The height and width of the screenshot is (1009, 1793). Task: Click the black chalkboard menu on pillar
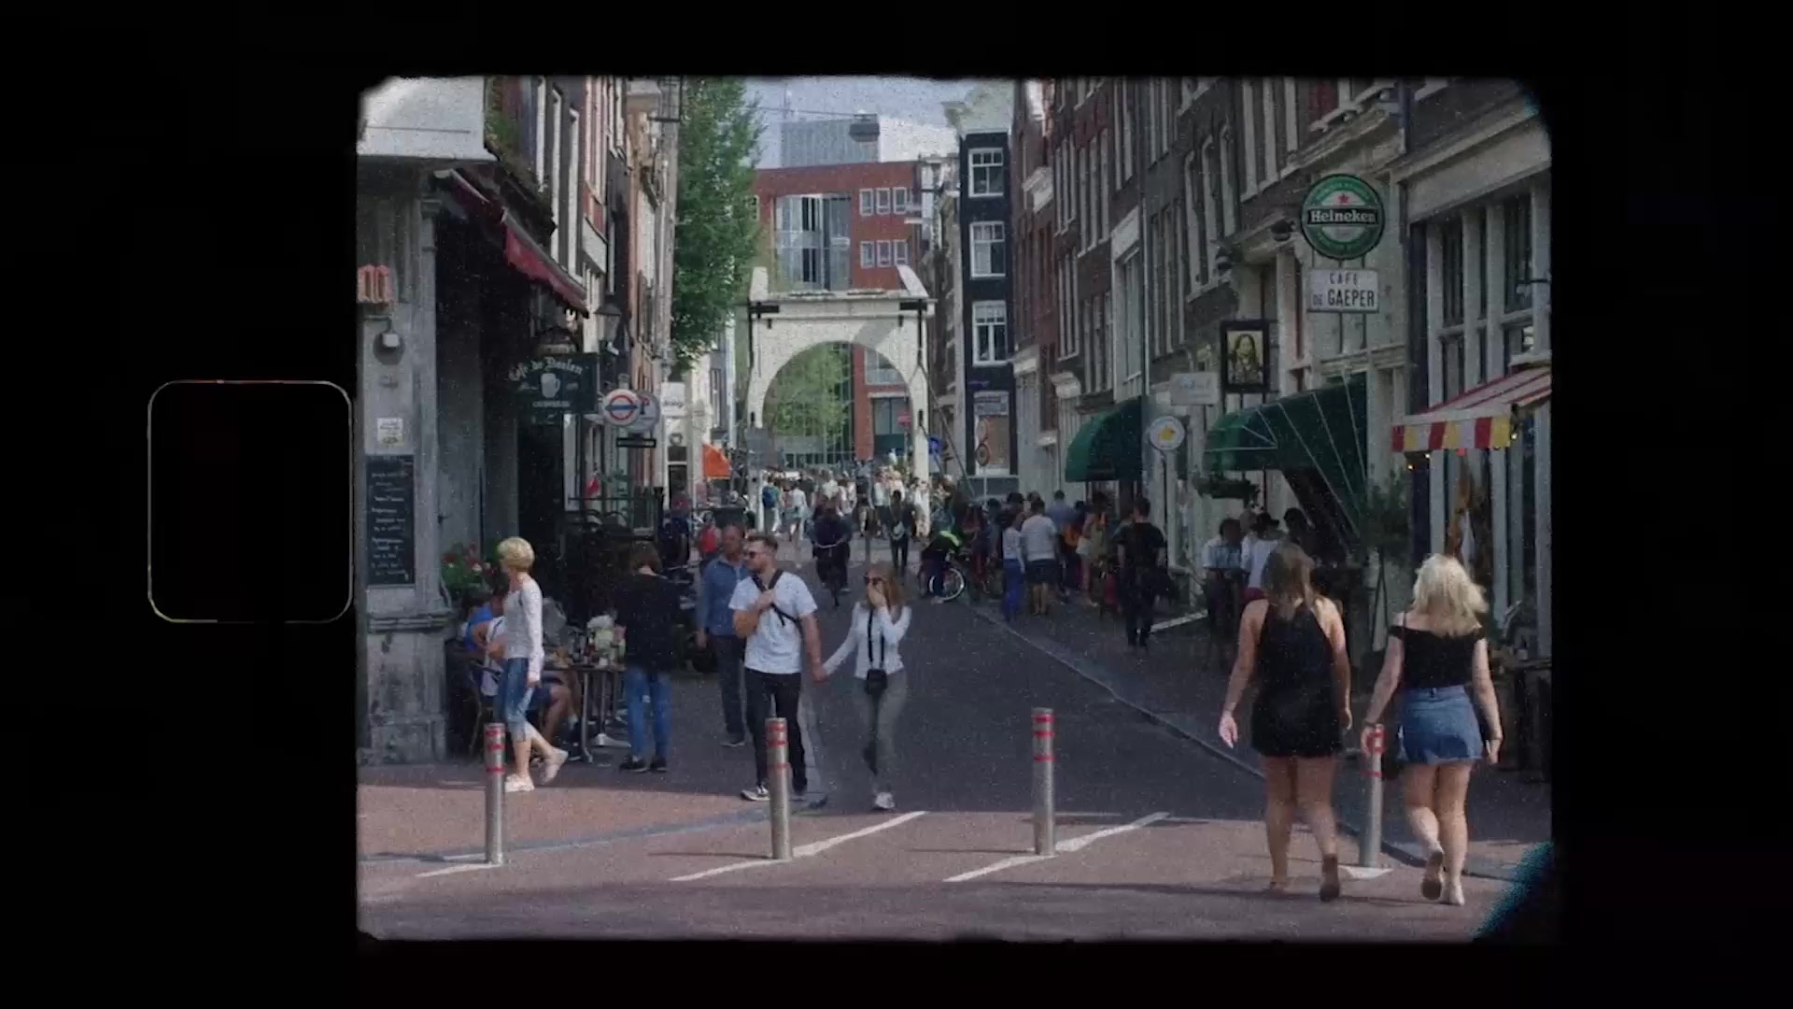(389, 520)
